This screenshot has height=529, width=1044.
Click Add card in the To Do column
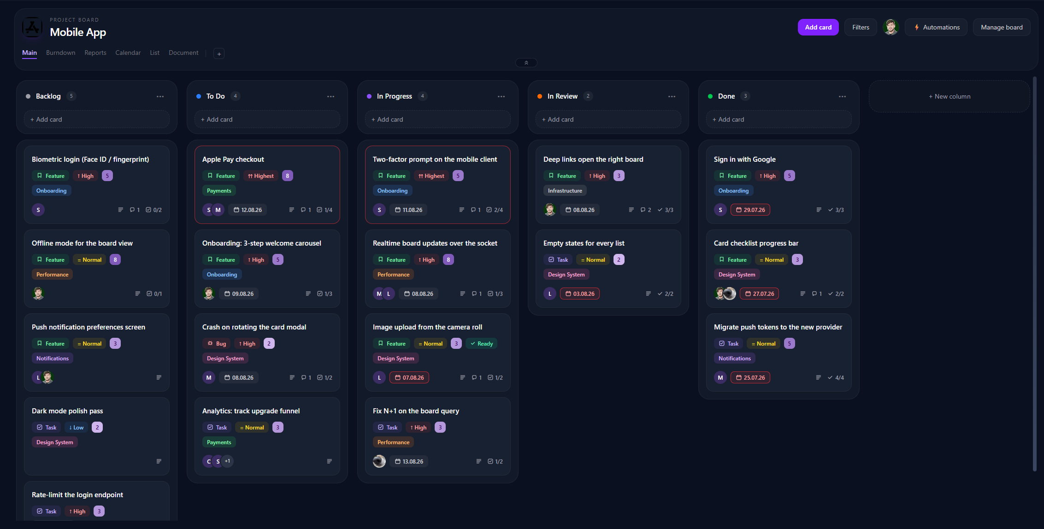click(267, 119)
